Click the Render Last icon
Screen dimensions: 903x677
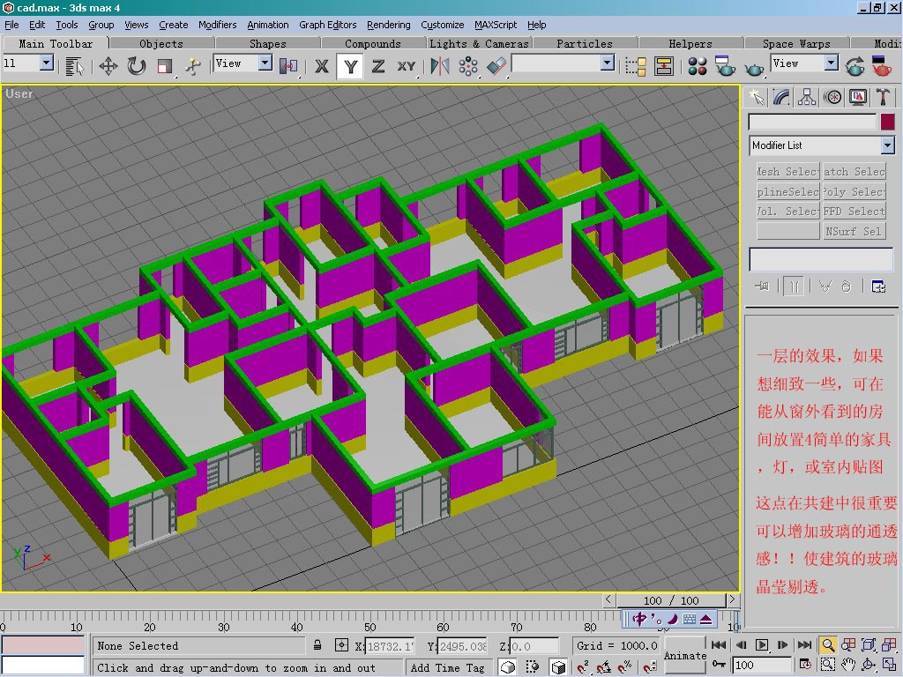coord(854,66)
